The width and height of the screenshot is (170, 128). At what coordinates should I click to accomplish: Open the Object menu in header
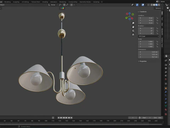(2, 5)
